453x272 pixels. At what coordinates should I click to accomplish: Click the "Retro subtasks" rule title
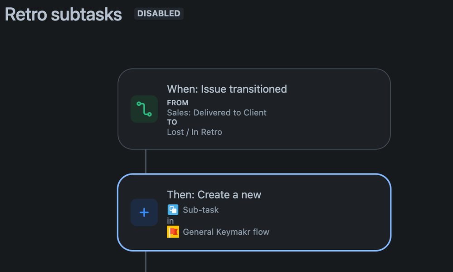63,14
